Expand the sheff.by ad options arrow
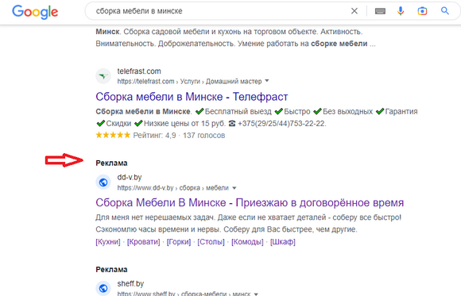Viewport: 461px width, 296px height. [256, 294]
